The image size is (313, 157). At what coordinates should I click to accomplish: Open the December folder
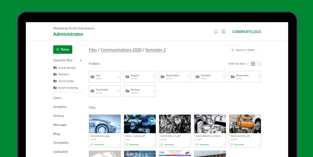(x=105, y=91)
